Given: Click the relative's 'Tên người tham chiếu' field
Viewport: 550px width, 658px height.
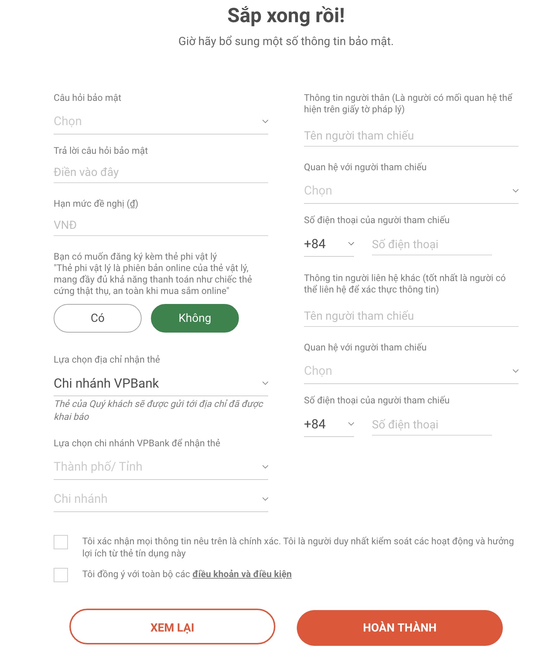Looking at the screenshot, I should (x=411, y=136).
